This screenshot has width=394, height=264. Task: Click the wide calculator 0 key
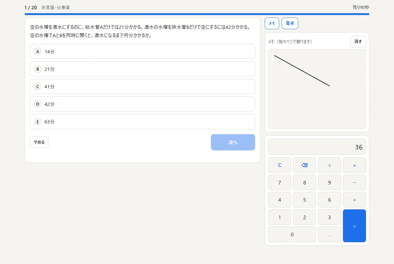[292, 235]
